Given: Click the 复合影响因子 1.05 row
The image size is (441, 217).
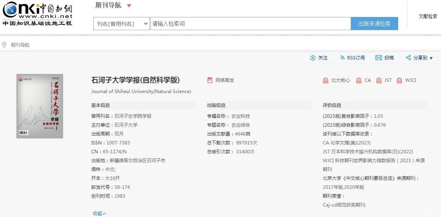Looking at the screenshot, I should [x=353, y=116].
